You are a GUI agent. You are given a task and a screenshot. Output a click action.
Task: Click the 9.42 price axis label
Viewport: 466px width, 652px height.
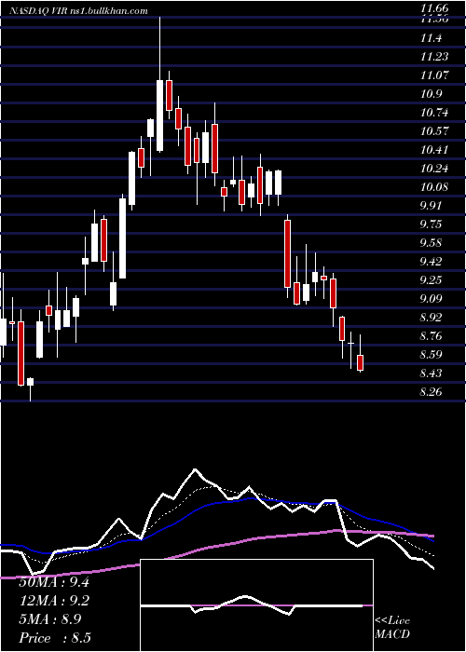pyautogui.click(x=431, y=262)
